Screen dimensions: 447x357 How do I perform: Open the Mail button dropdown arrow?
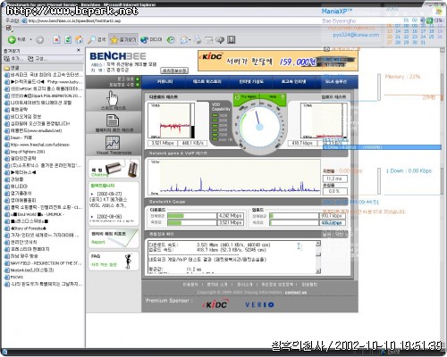point(190,40)
